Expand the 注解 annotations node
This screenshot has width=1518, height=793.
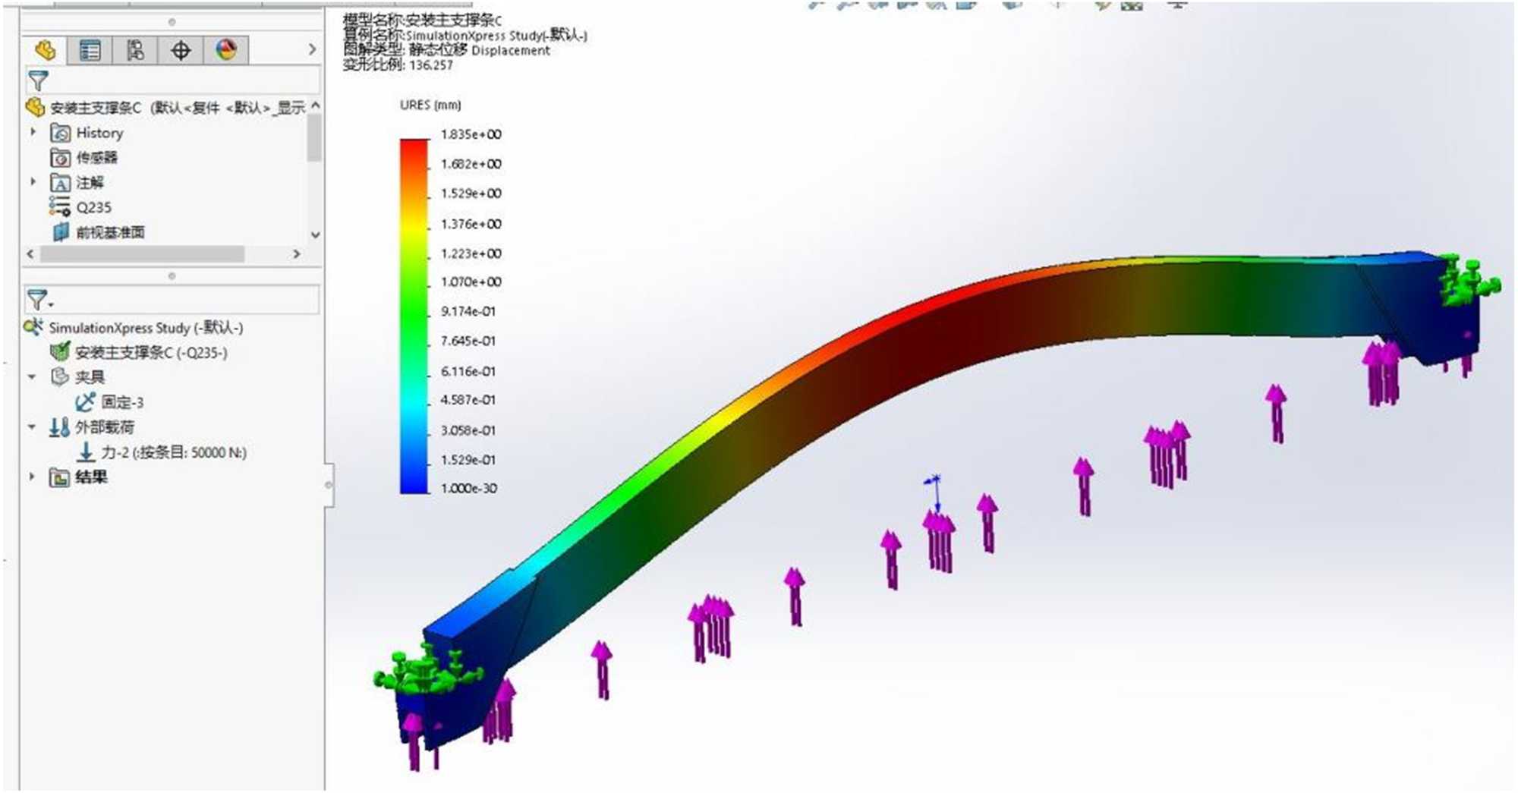[x=33, y=182]
